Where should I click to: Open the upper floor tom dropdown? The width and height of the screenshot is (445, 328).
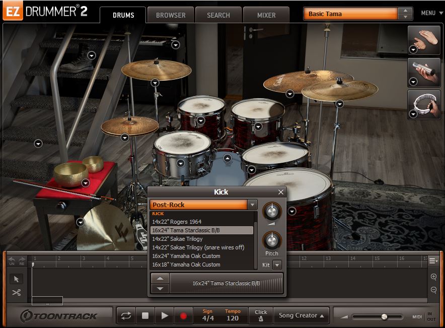252,170
